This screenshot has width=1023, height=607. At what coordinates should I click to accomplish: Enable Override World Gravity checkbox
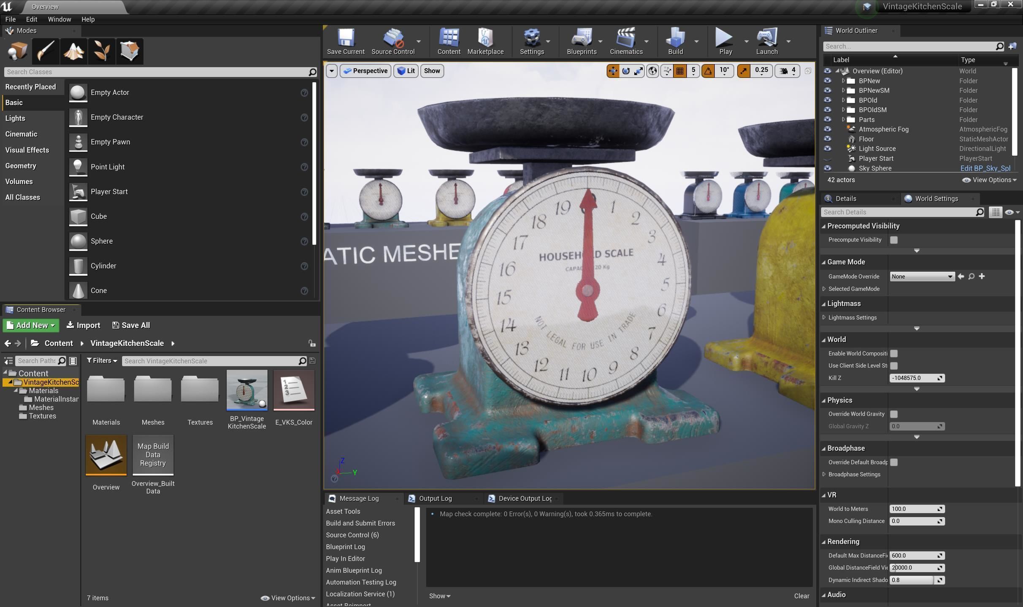[x=893, y=414]
